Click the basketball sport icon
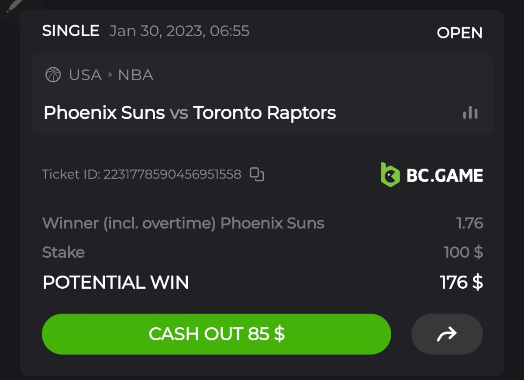 (53, 75)
